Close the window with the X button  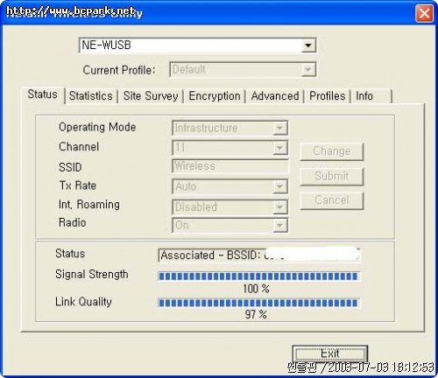[424, 13]
